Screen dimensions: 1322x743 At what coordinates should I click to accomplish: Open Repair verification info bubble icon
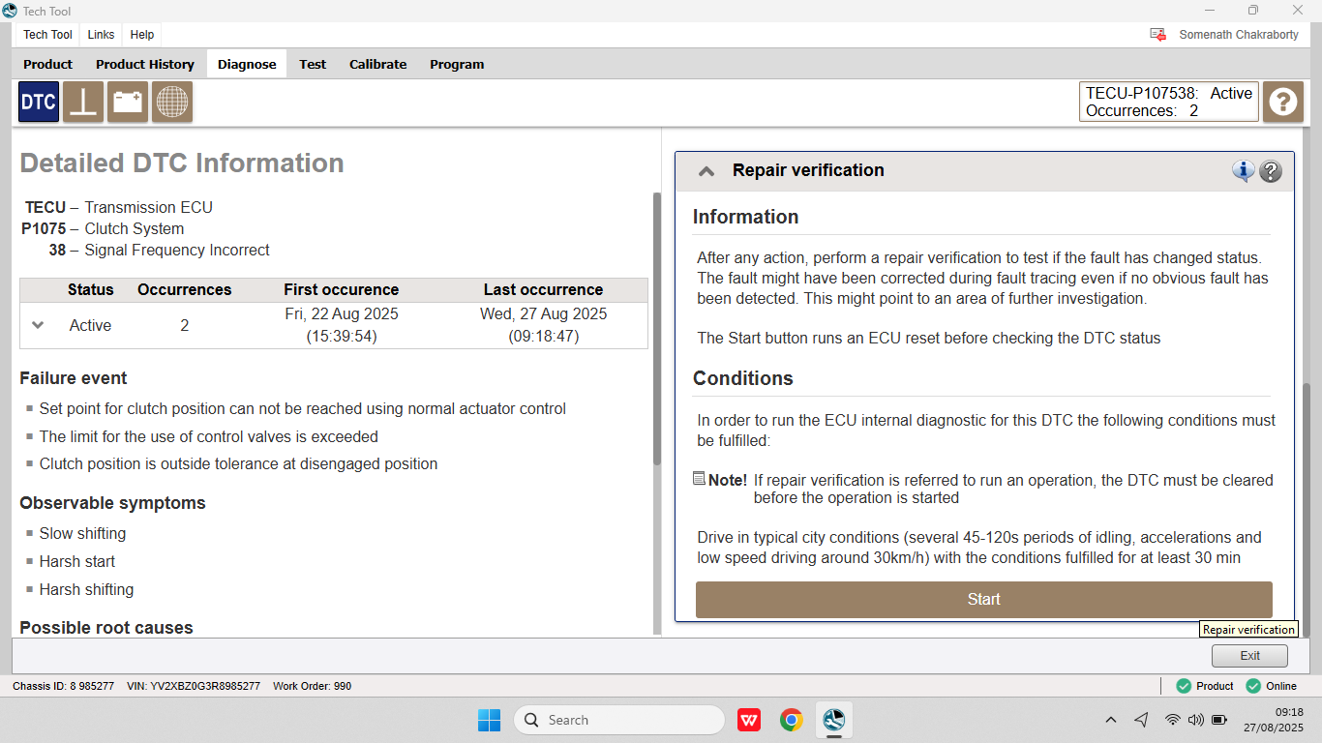point(1243,171)
